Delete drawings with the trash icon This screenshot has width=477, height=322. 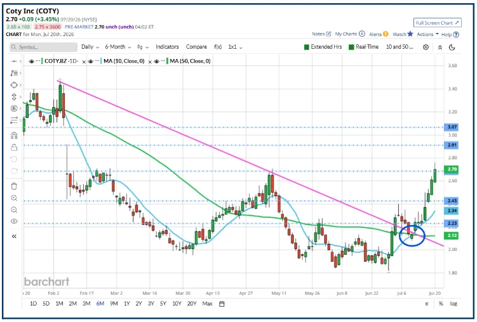point(14,186)
